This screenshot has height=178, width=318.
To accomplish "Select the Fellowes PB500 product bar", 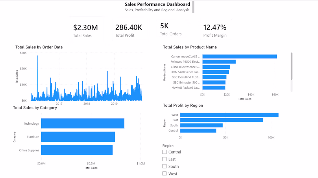I will point(219,62).
